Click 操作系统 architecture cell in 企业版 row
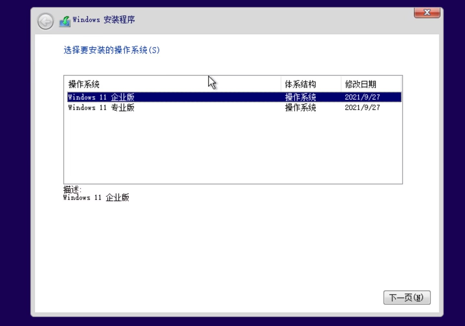The image size is (465, 326). [300, 97]
